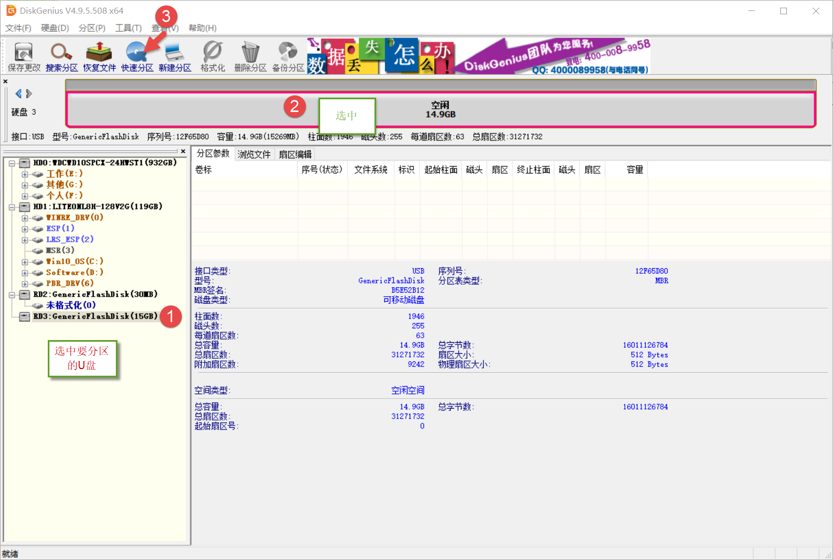Viewport: 833px width, 560px height.
Task: Open the 文件(F) menu
Action: tap(18, 28)
